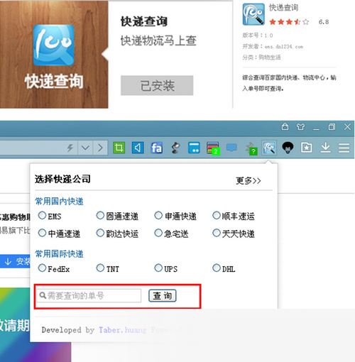The width and height of the screenshot is (355, 362).
Task: Open the skin shirt icon in title bar
Action: point(300,127)
